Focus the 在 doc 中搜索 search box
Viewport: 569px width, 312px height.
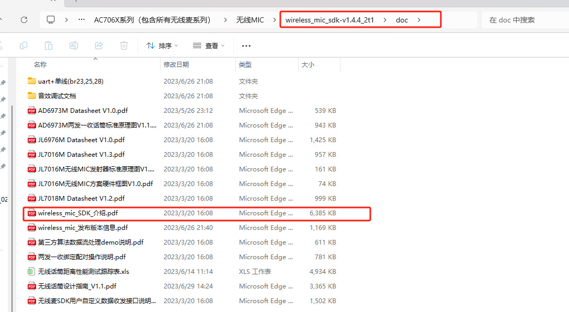525,20
